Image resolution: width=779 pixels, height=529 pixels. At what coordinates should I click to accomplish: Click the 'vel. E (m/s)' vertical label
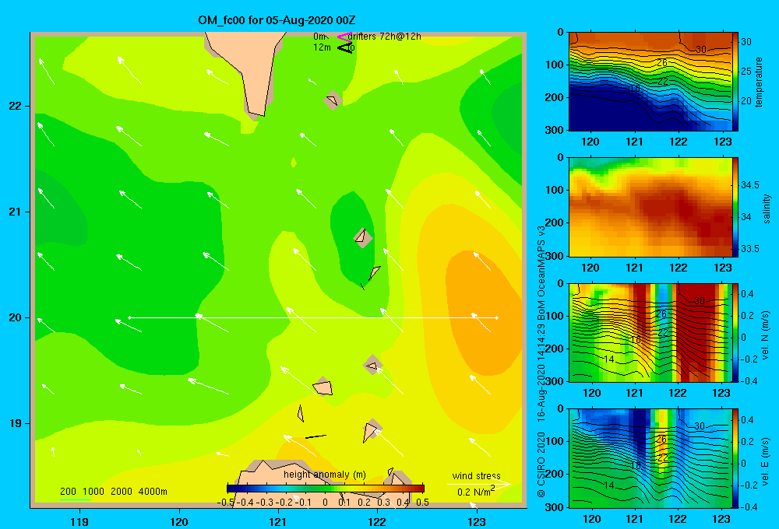(765, 461)
